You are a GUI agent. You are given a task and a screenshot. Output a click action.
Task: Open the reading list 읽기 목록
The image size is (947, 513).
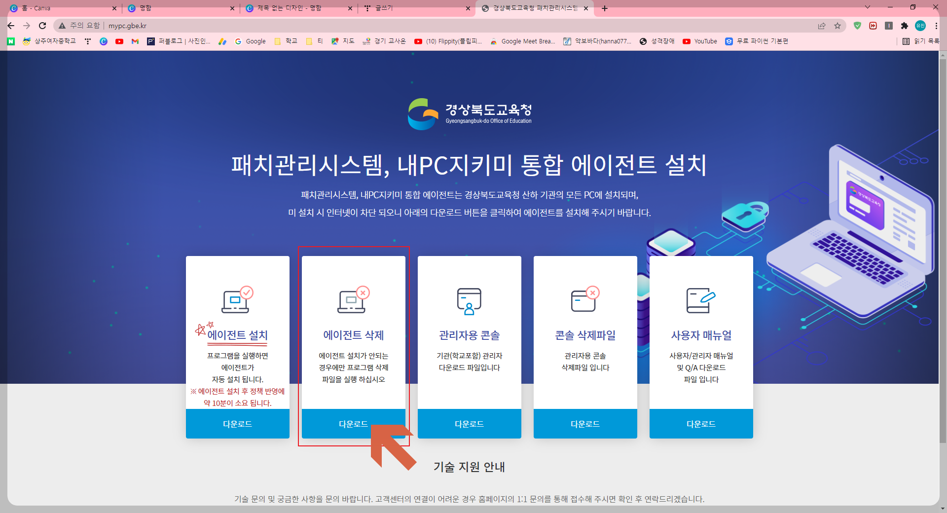point(920,41)
